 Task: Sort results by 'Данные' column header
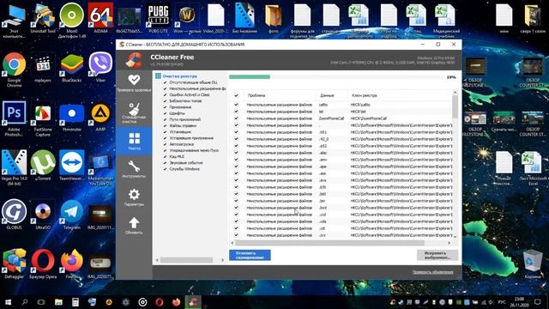[x=332, y=95]
